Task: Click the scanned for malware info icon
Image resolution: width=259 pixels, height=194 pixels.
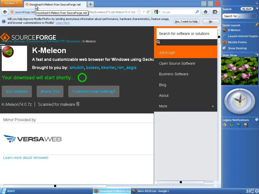Action: [x=78, y=104]
